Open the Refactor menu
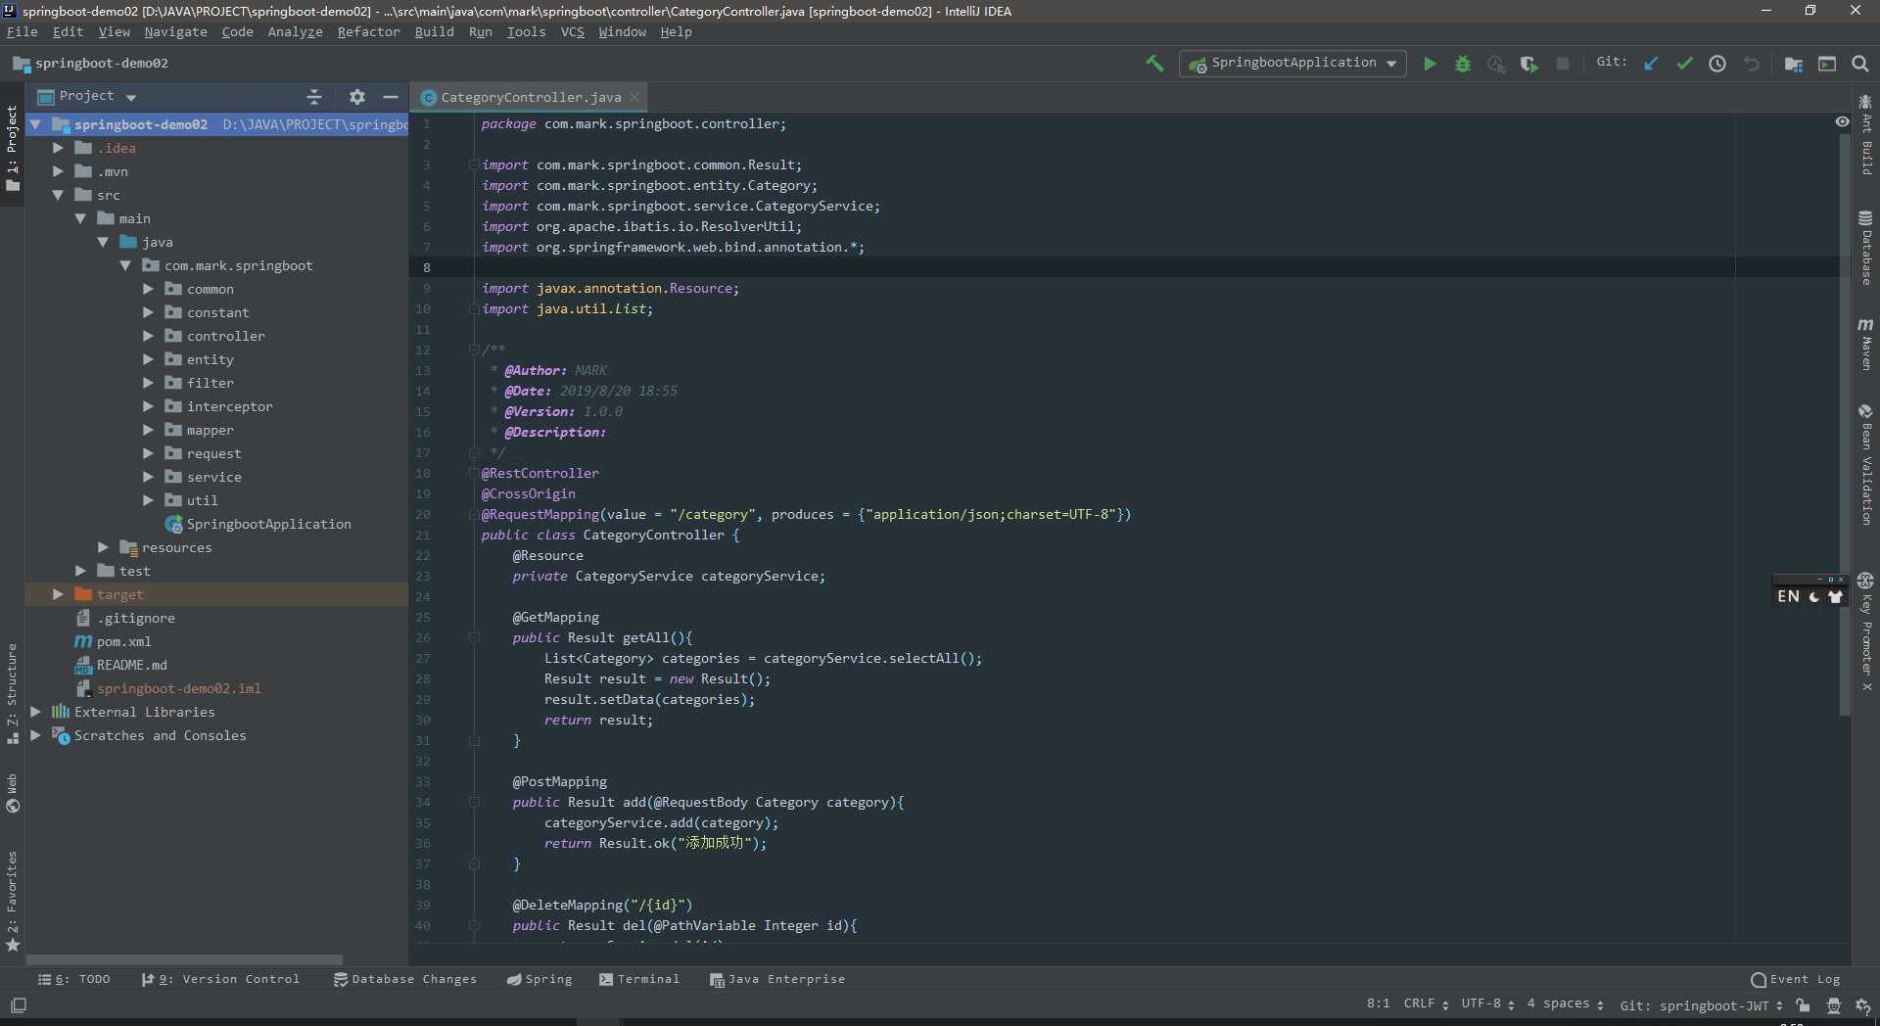Screen dimensions: 1880x1026 (368, 32)
